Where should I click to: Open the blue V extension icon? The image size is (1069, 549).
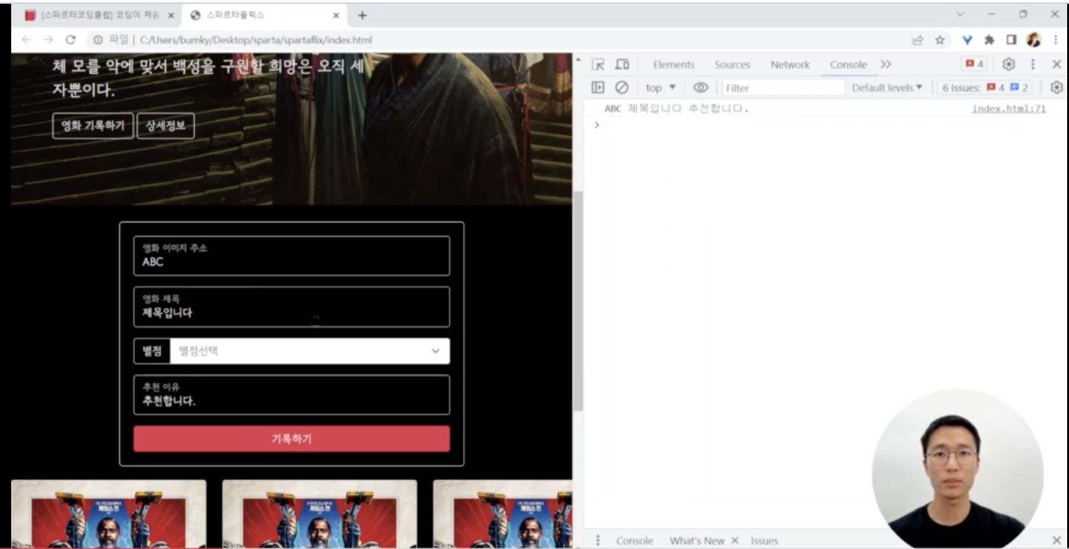click(967, 40)
